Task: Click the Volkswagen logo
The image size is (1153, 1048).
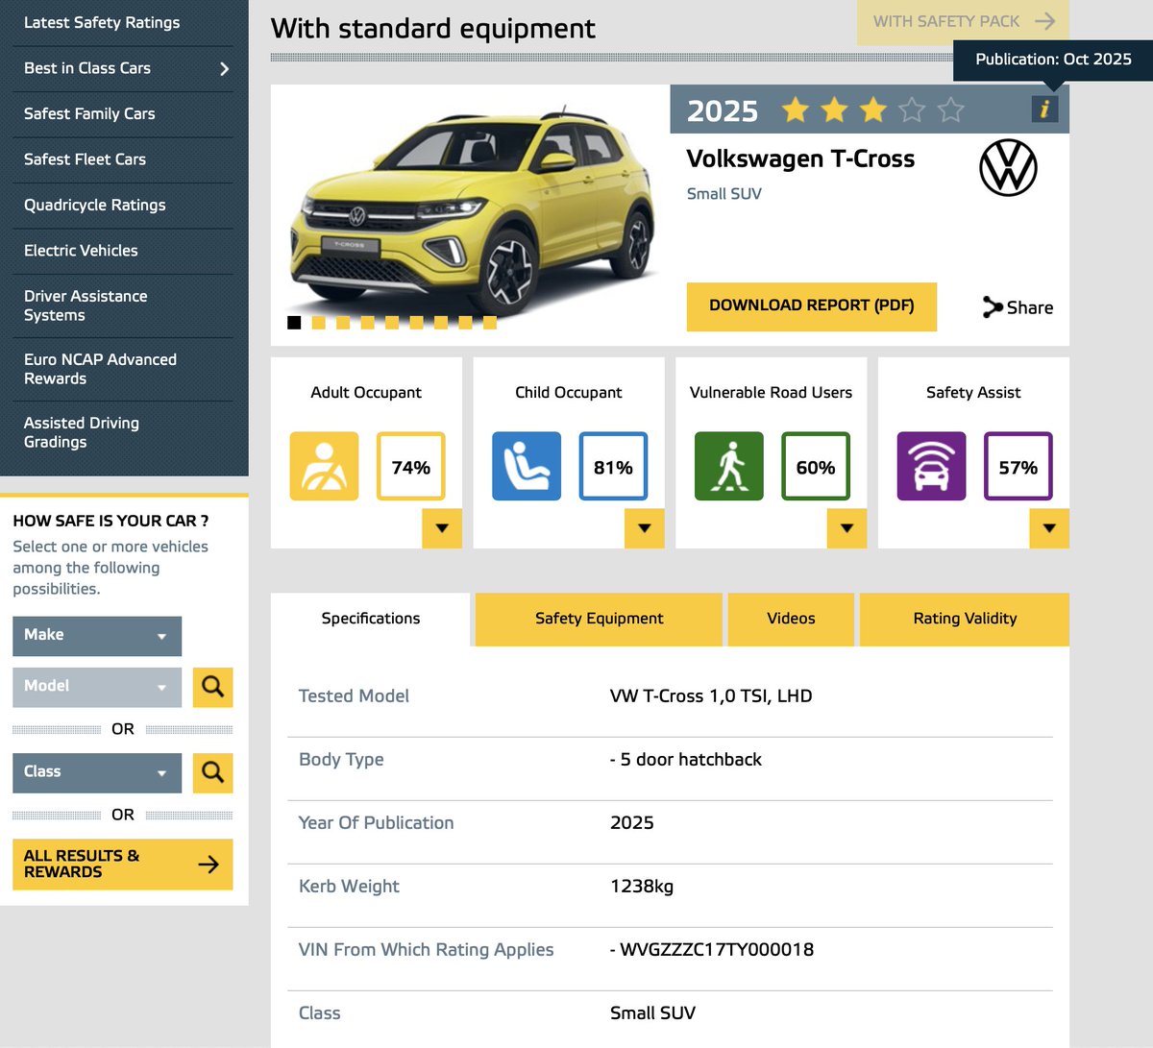Action: [x=1008, y=168]
